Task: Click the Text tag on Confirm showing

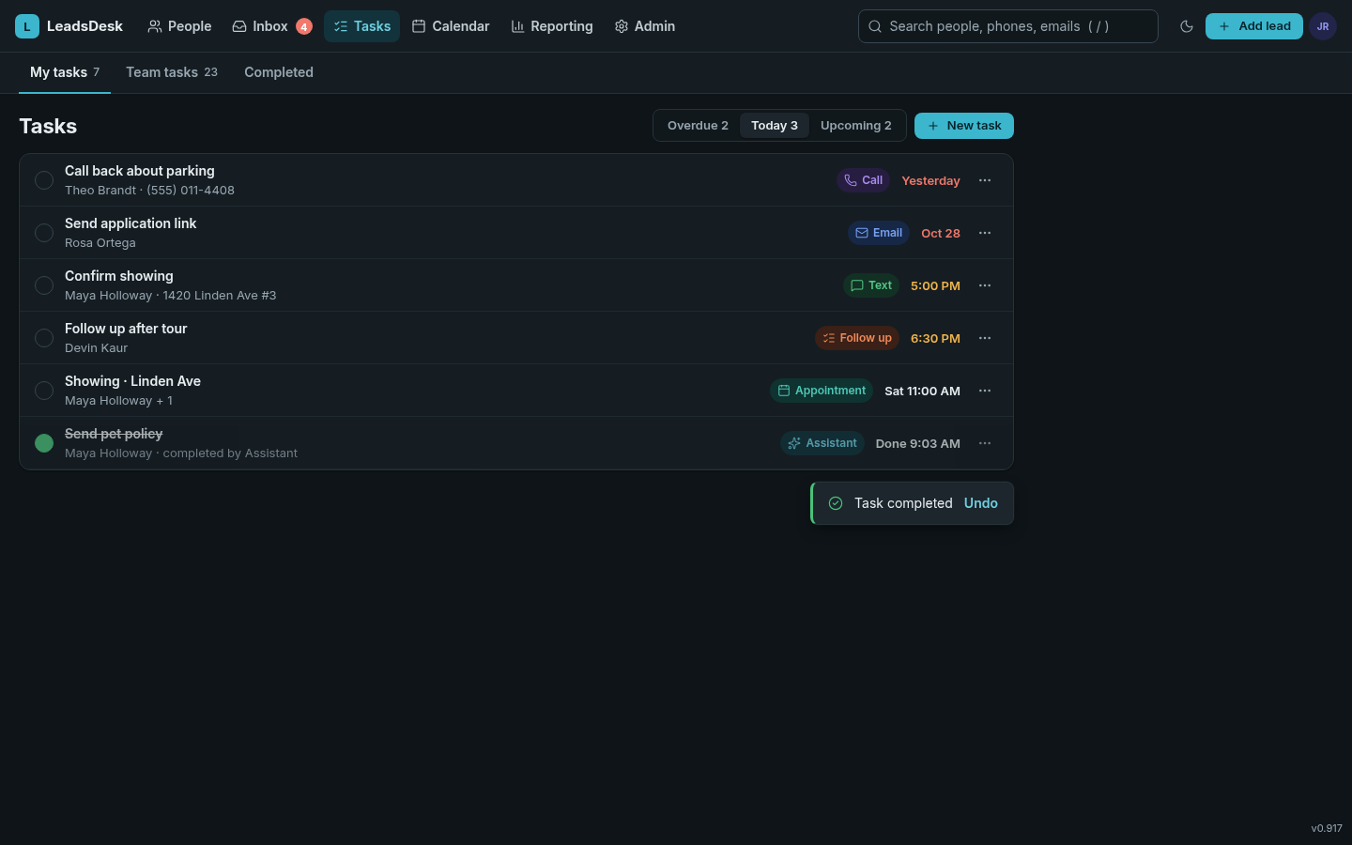Action: pyautogui.click(x=871, y=285)
